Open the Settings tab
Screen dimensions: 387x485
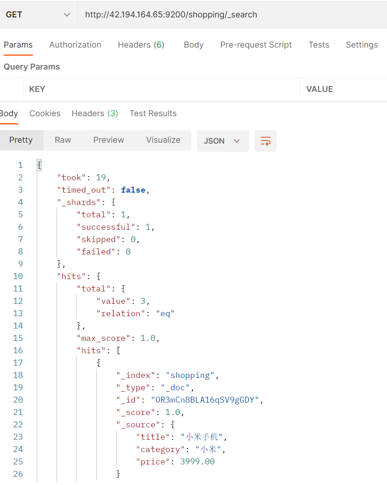(x=361, y=45)
